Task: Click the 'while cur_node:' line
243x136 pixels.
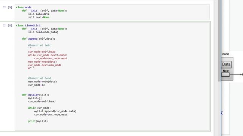Action: tap(39, 108)
